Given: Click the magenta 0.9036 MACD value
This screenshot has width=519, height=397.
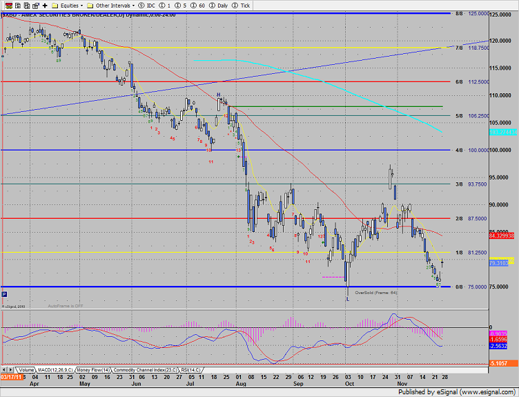Looking at the screenshot, I should coord(498,333).
